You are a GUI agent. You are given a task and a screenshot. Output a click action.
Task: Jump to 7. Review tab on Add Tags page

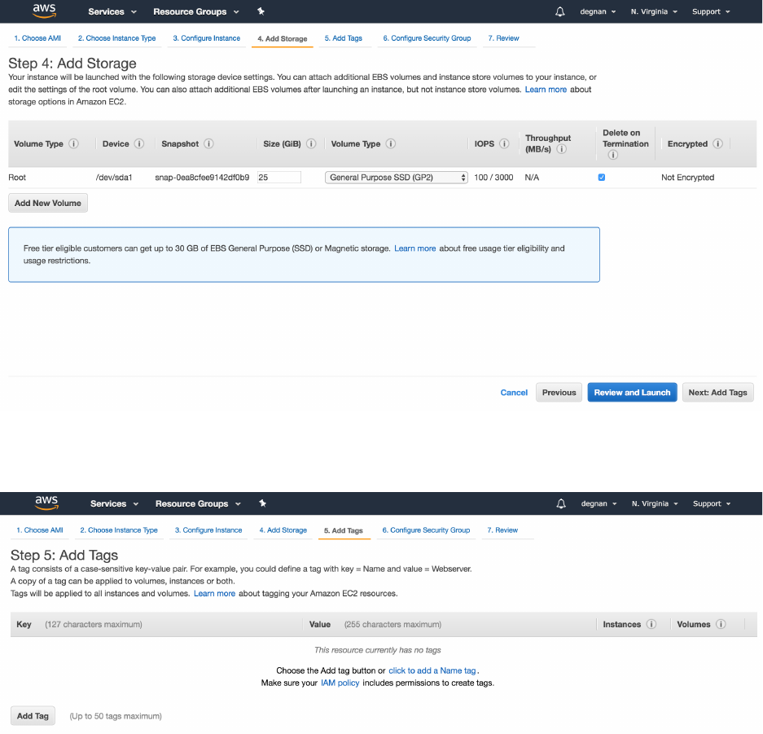click(502, 530)
